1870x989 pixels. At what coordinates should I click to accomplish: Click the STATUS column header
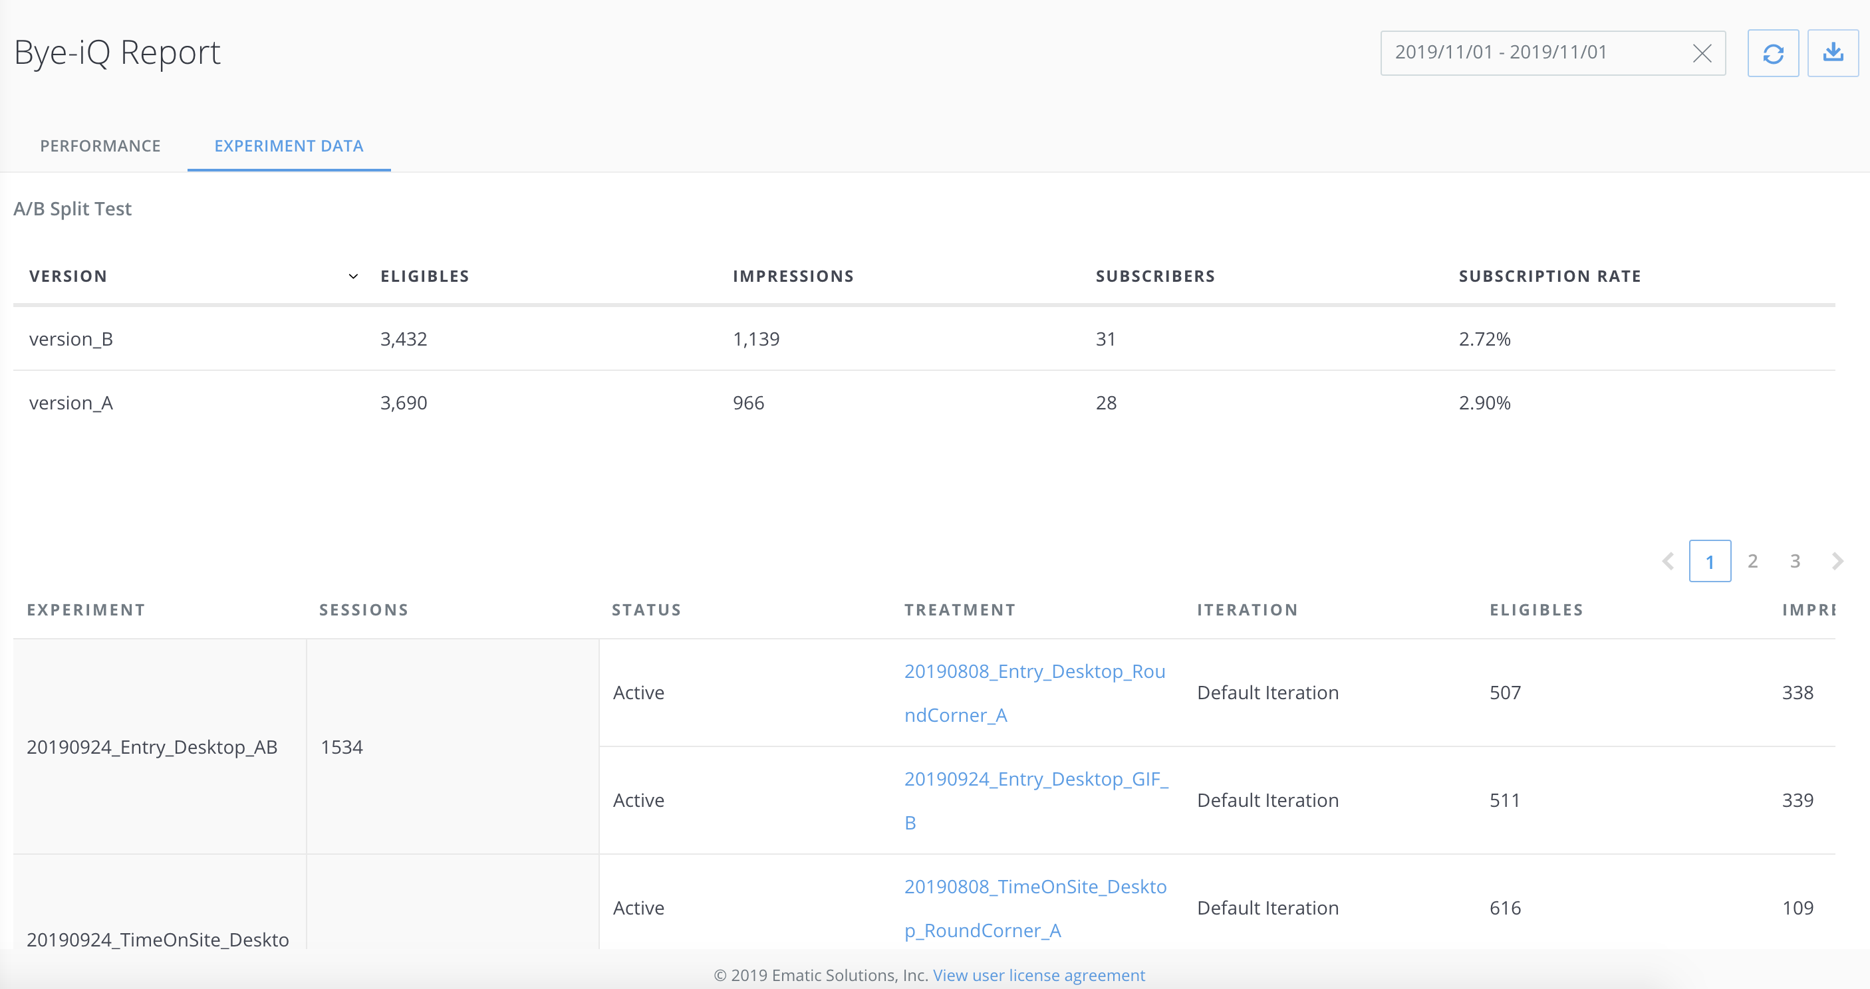[646, 610]
